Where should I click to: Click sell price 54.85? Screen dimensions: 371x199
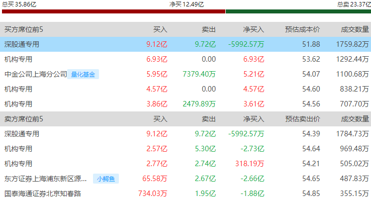click(311, 194)
